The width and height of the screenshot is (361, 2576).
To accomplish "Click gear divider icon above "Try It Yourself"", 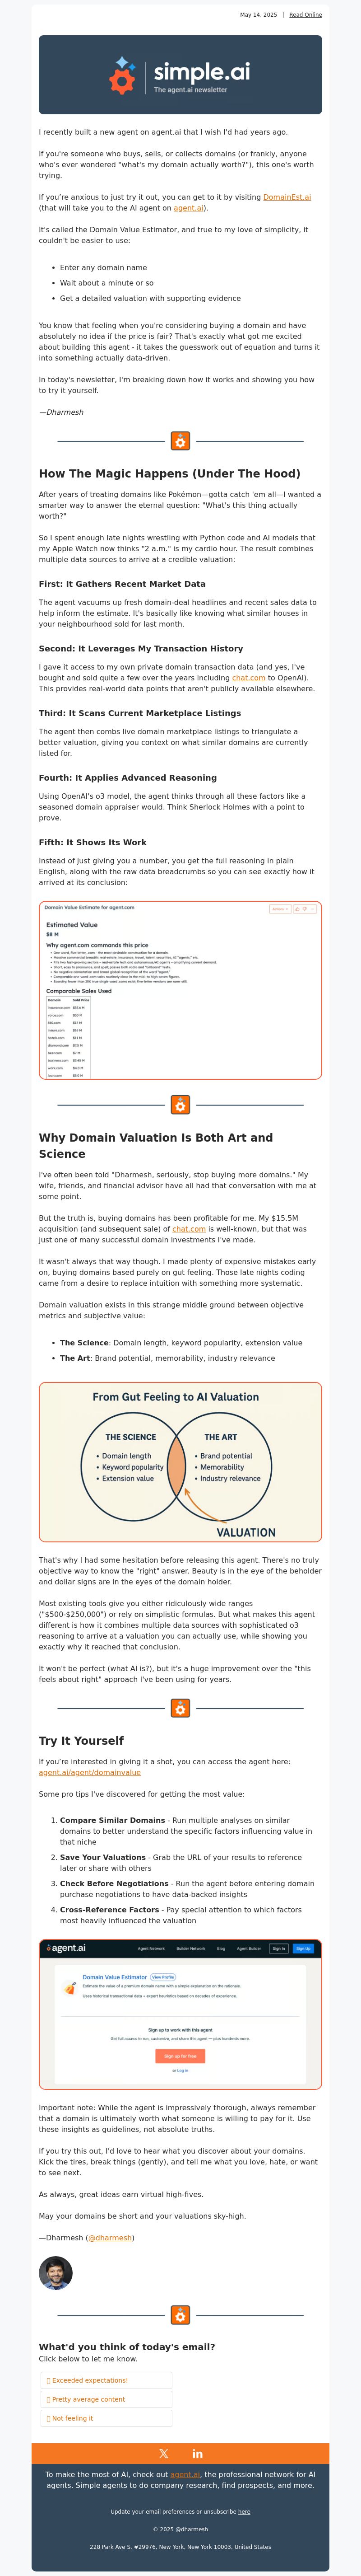I will 180,1709.
